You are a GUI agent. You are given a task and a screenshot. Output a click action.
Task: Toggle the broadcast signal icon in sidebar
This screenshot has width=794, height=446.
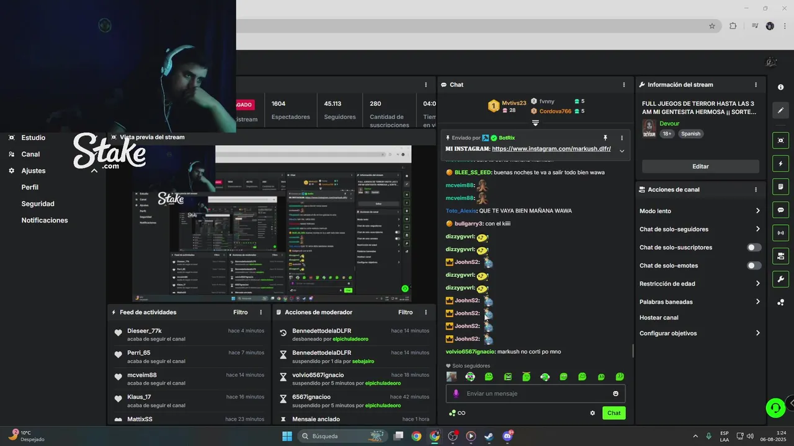[x=780, y=233]
